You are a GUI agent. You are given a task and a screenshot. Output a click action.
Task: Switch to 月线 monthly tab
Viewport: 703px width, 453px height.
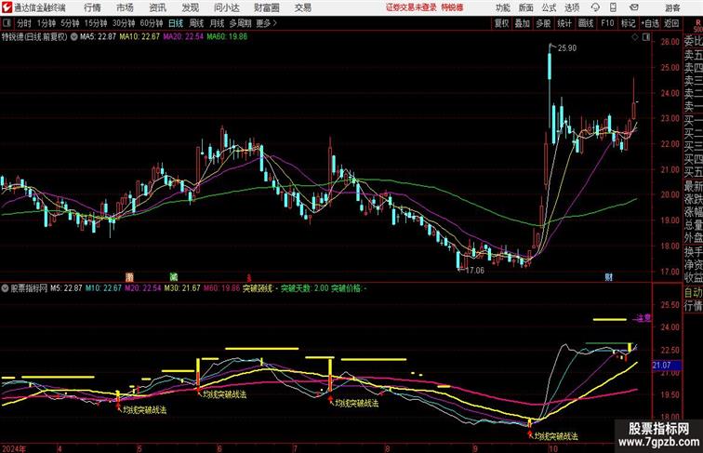[217, 23]
